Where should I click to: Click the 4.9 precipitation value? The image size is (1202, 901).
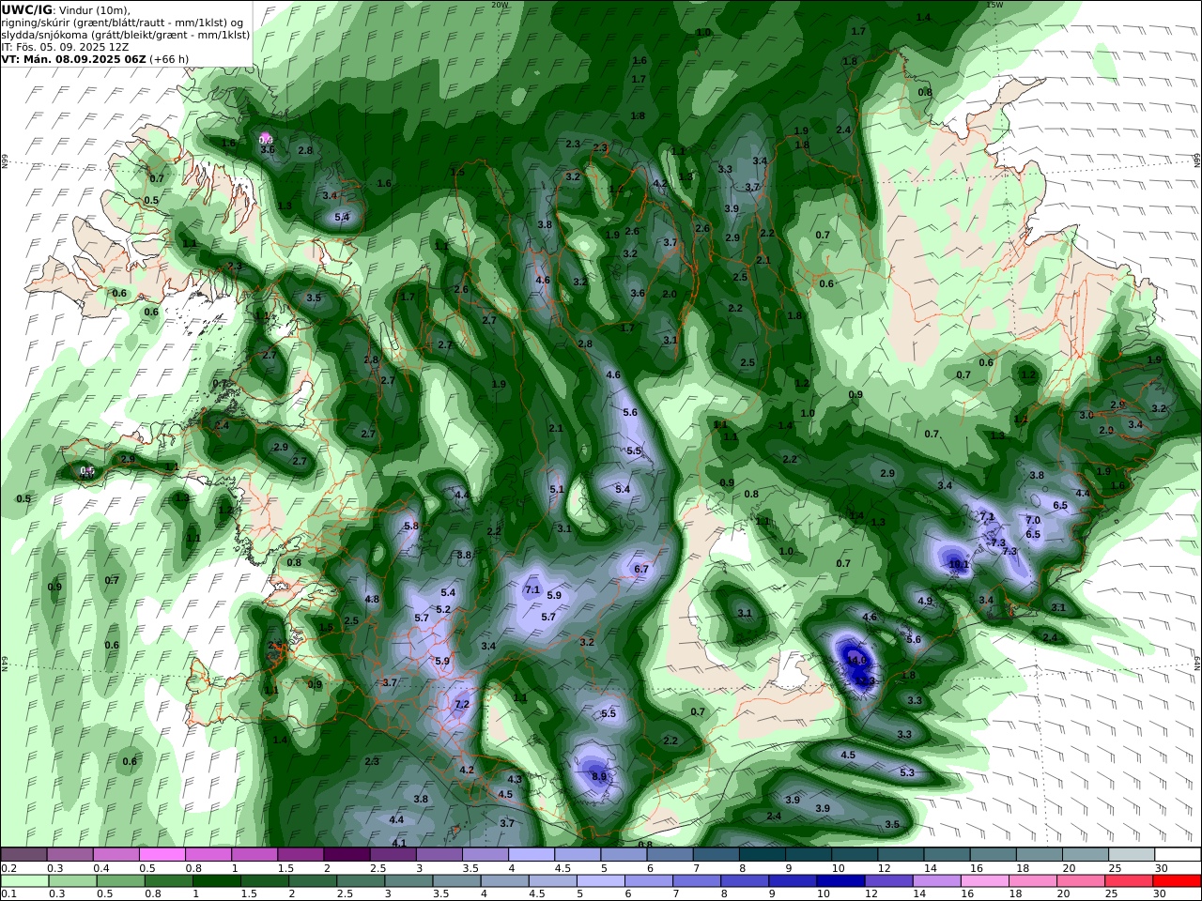coord(925,602)
